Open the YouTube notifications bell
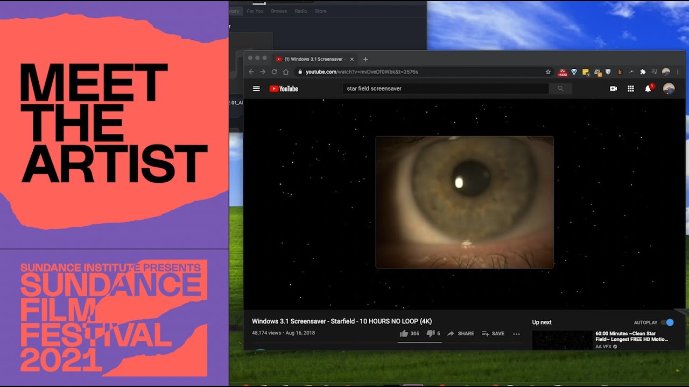 click(x=648, y=89)
